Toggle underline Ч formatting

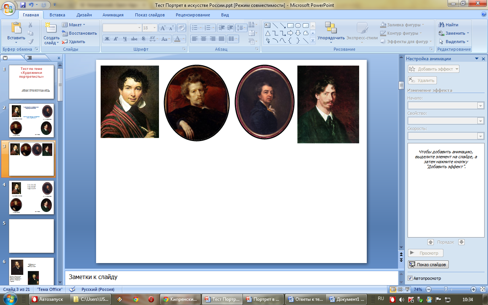[x=125, y=39]
